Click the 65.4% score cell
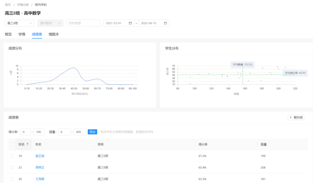Screen dimensions: 313x183 click(x=202, y=167)
